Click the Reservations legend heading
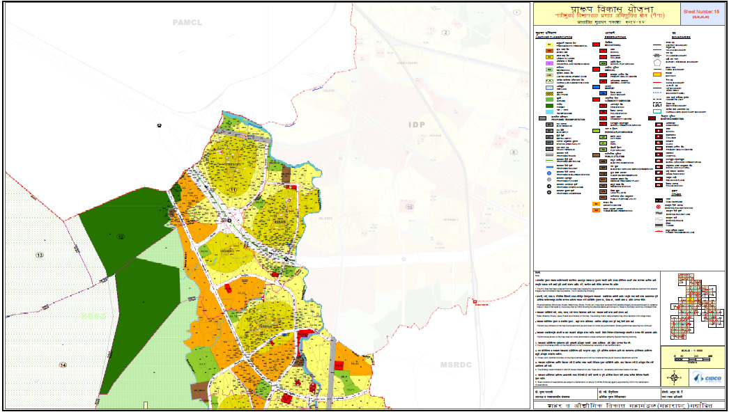The width and height of the screenshot is (729, 412). tap(615, 37)
